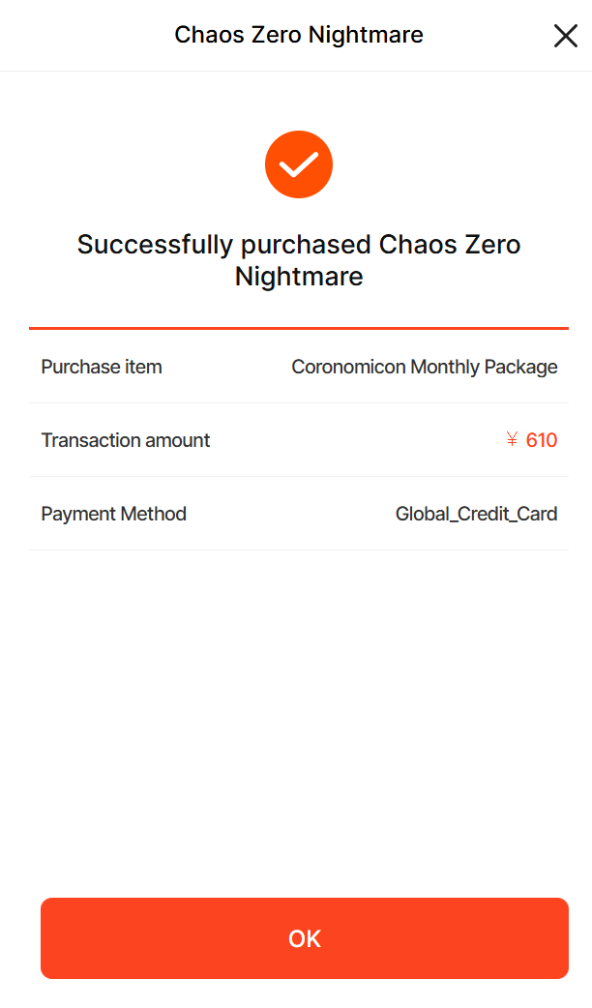Select the "Payment Method" label
Screen dimensions: 592x1008
114,514
